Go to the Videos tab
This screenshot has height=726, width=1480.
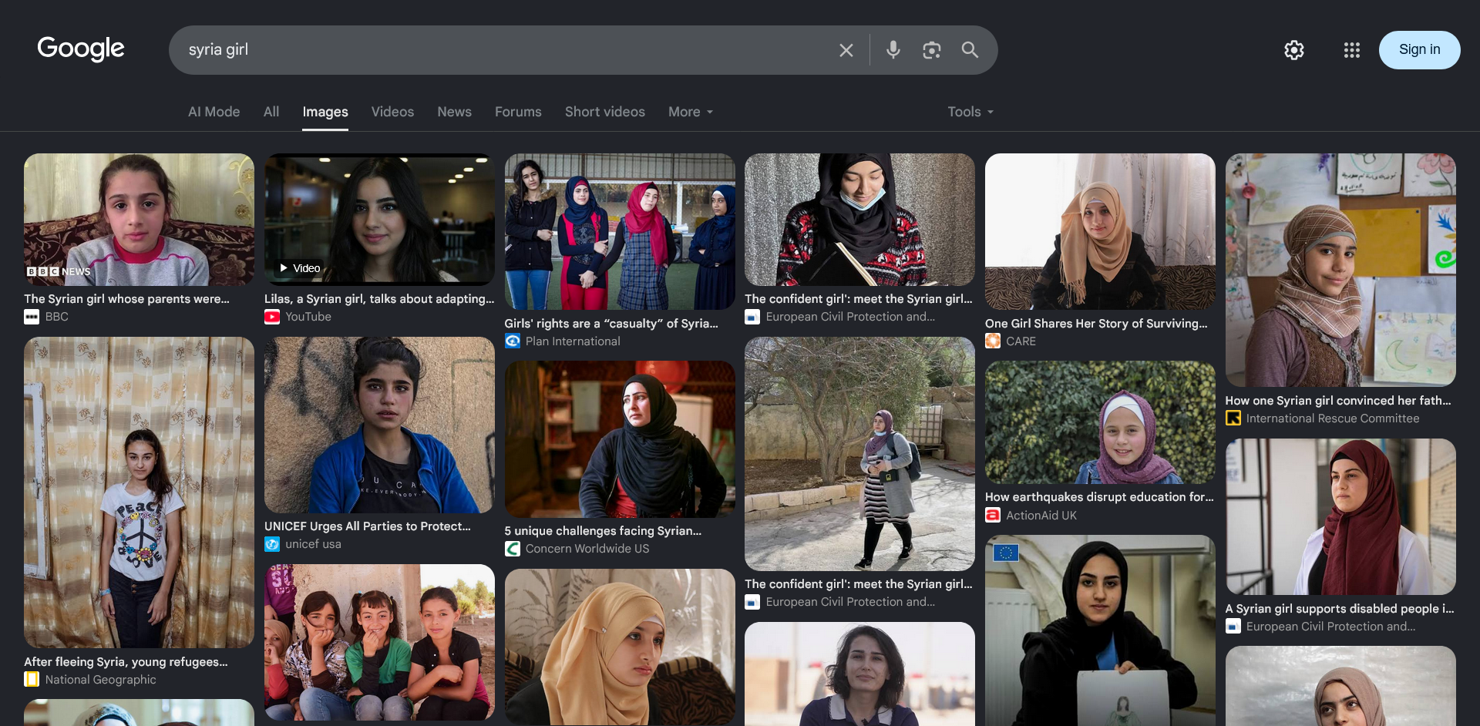[393, 112]
